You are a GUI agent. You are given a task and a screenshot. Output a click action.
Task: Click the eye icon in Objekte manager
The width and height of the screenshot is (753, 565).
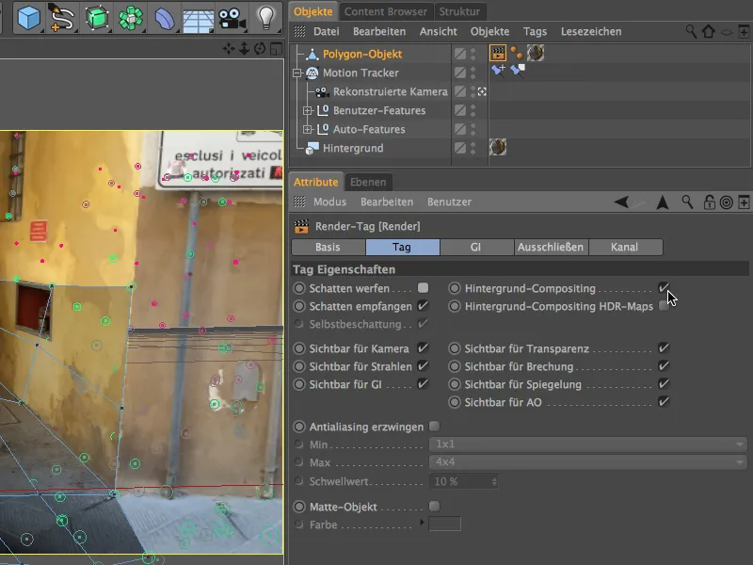(726, 32)
